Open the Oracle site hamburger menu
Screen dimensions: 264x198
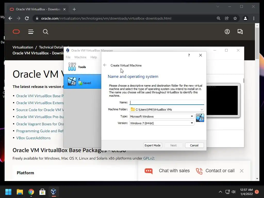click(31, 32)
